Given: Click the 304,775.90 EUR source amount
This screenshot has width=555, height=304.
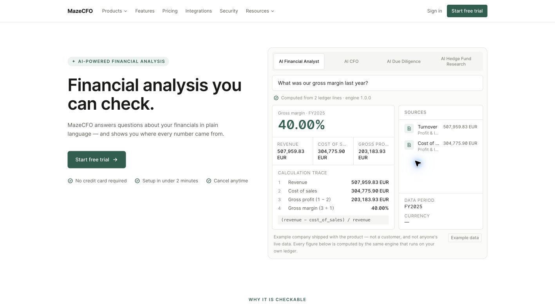Looking at the screenshot, I should click(460, 143).
